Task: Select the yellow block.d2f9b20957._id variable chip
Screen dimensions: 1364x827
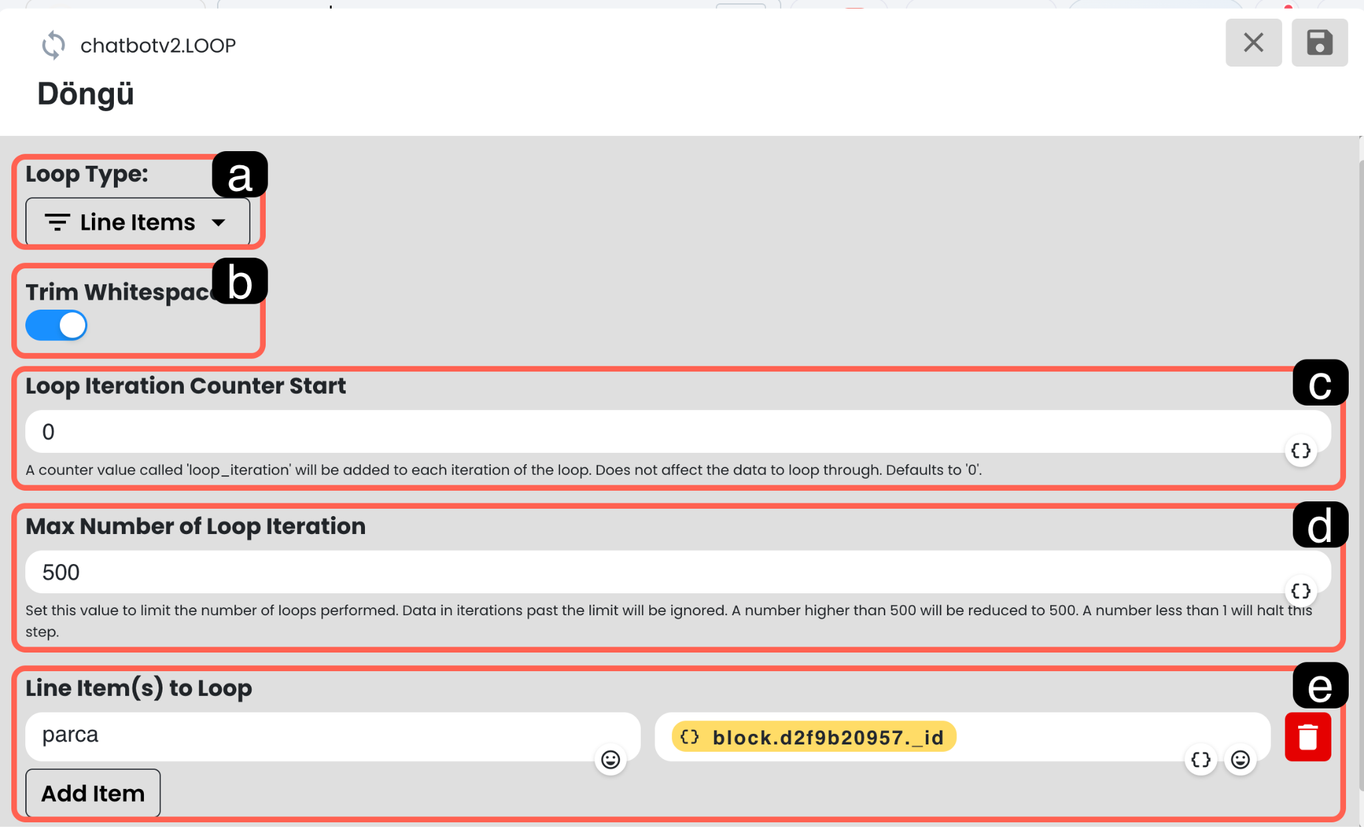Action: (x=814, y=737)
